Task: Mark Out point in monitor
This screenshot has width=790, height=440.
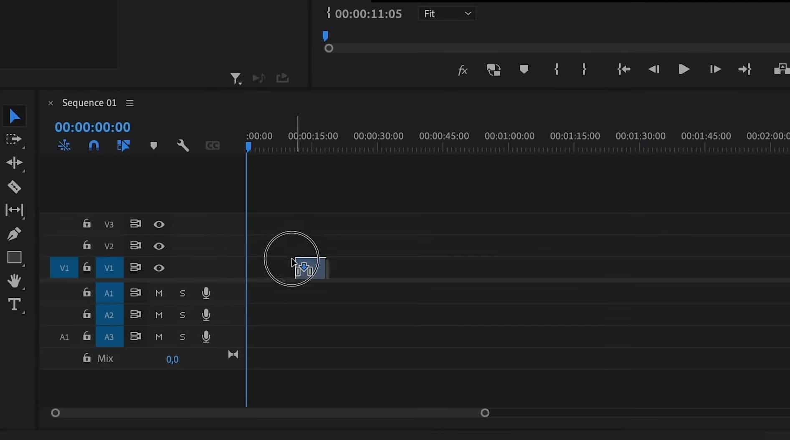Action: [x=584, y=69]
